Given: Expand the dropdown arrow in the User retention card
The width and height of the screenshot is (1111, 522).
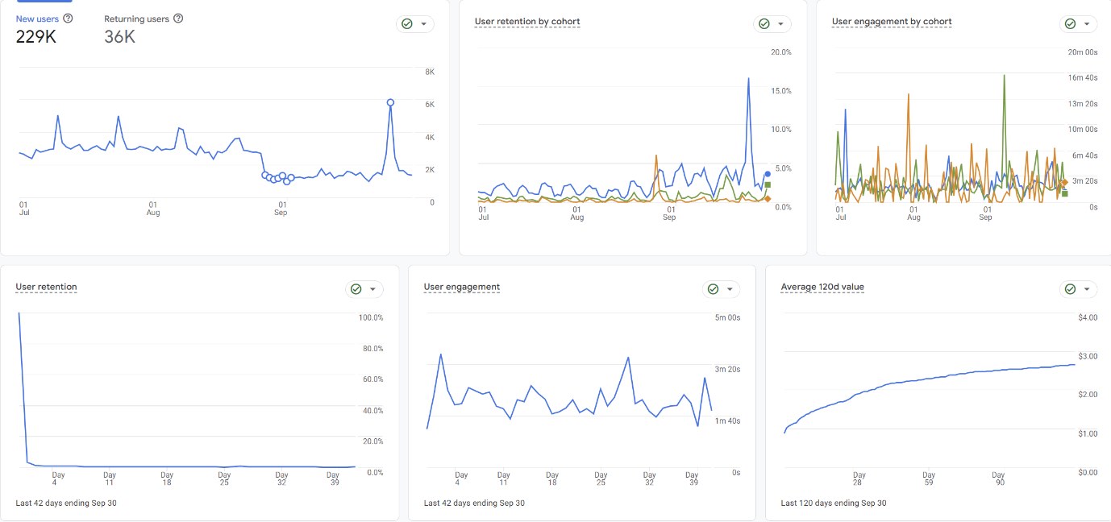Looking at the screenshot, I should pyautogui.click(x=373, y=289).
